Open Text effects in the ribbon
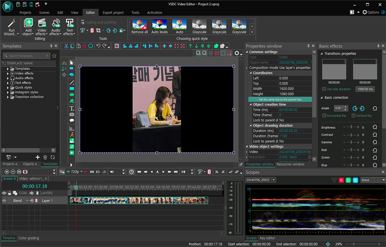 69,23
